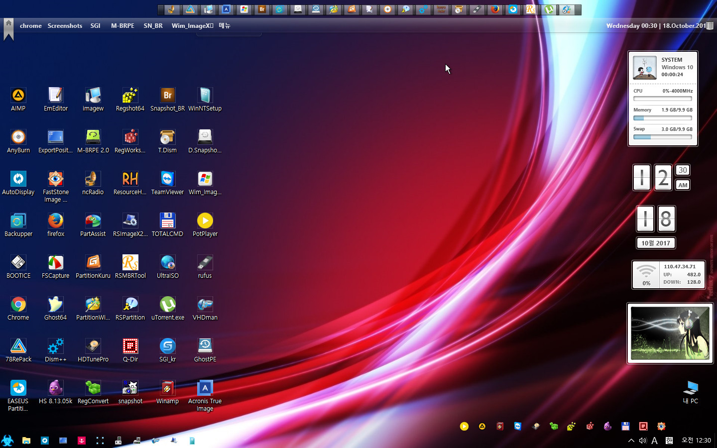Image resolution: width=717 pixels, height=448 pixels.
Task: Launch Winamp from the desktop
Action: (x=167, y=392)
